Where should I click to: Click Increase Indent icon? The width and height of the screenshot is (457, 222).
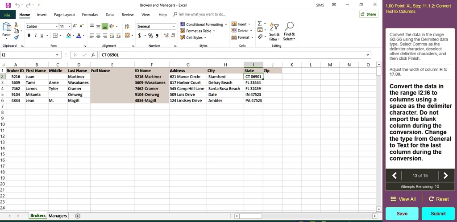click(x=118, y=36)
